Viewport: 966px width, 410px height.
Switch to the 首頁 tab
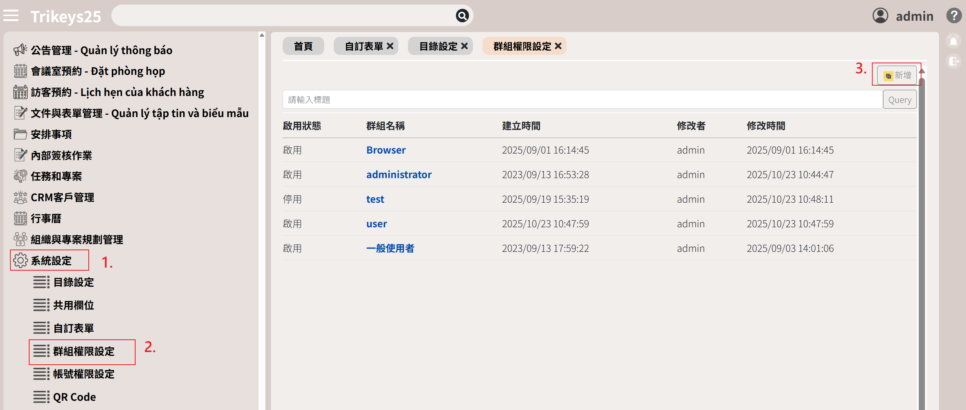[x=303, y=46]
